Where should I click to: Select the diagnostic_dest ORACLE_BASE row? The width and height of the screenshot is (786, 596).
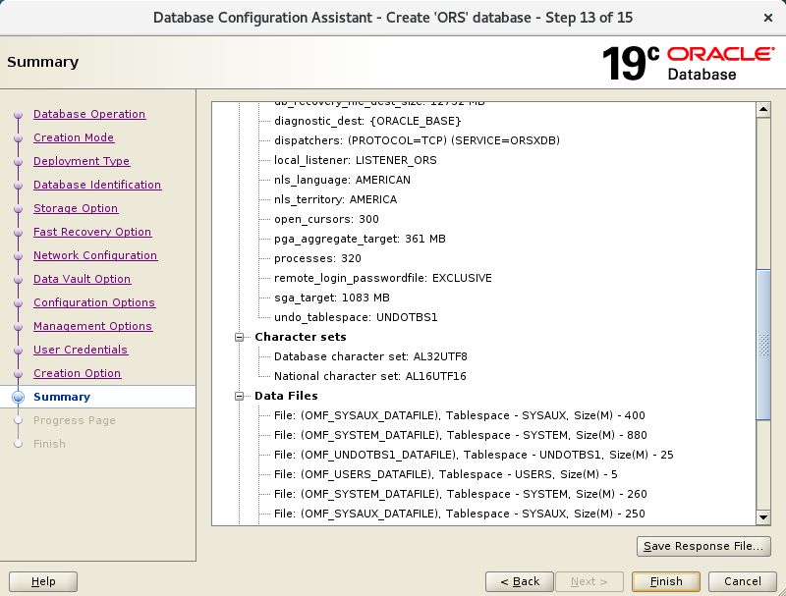coord(367,121)
